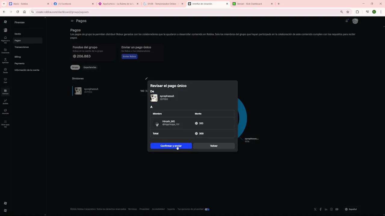The width and height of the screenshot is (385, 216).
Task: Open Aprender in the left sidebar
Action: [5, 61]
